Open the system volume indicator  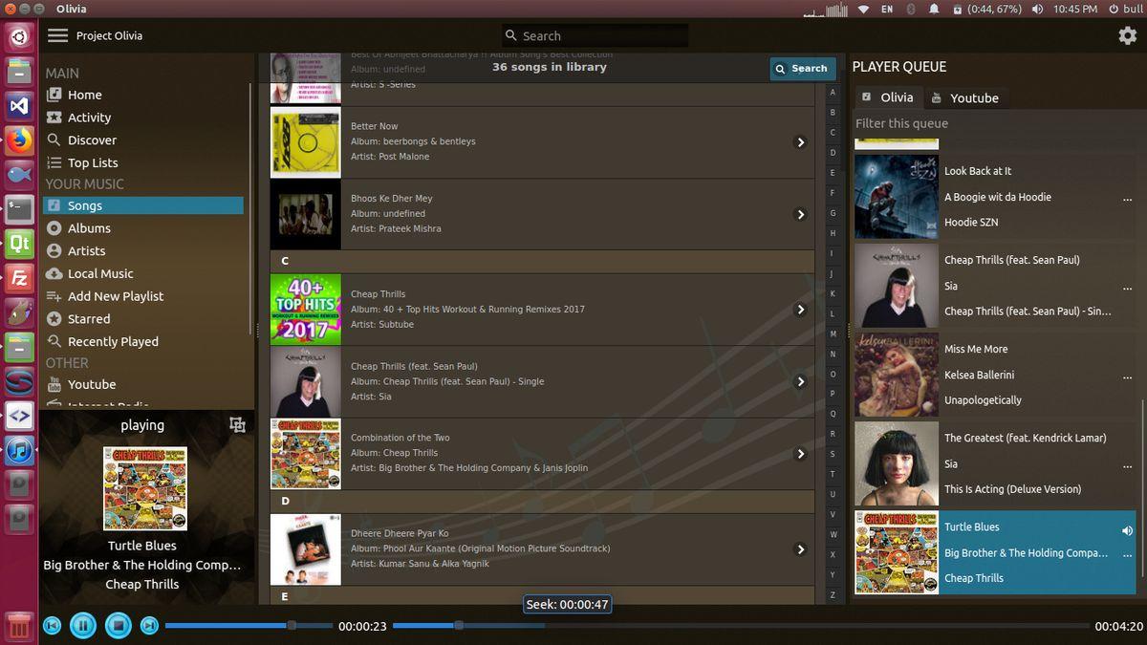[1038, 9]
